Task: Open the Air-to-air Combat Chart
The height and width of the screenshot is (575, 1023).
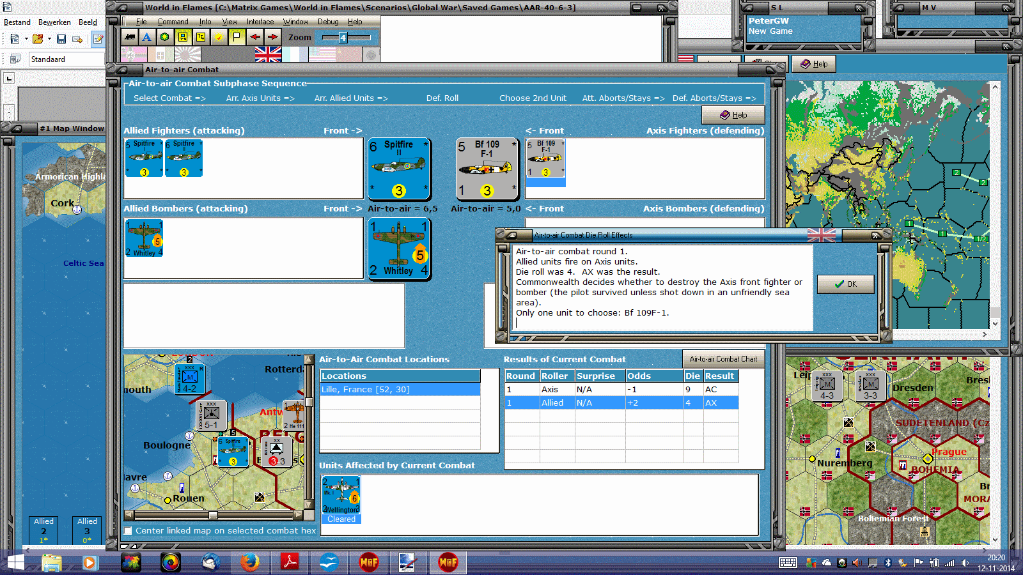Action: tap(723, 359)
